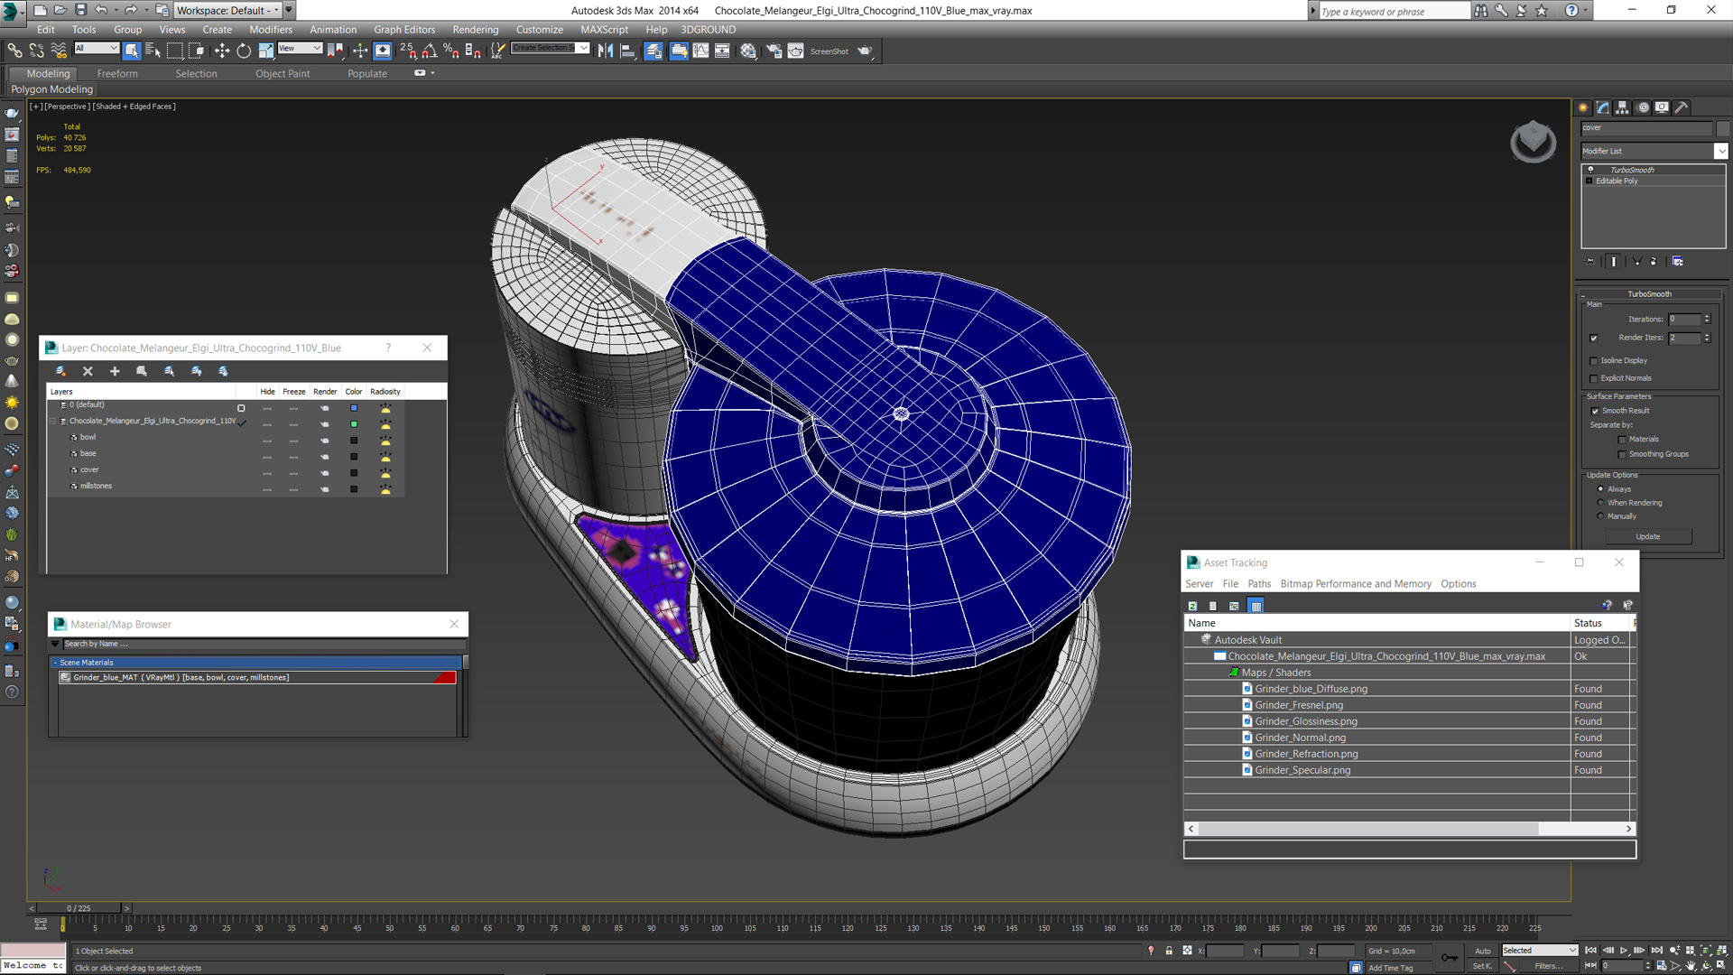
Task: Open the Material Editor icon
Action: (x=748, y=51)
